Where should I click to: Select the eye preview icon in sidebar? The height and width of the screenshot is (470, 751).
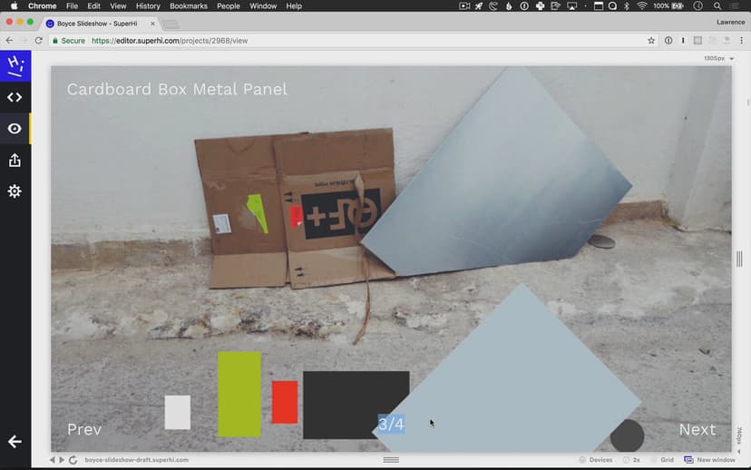(x=15, y=129)
